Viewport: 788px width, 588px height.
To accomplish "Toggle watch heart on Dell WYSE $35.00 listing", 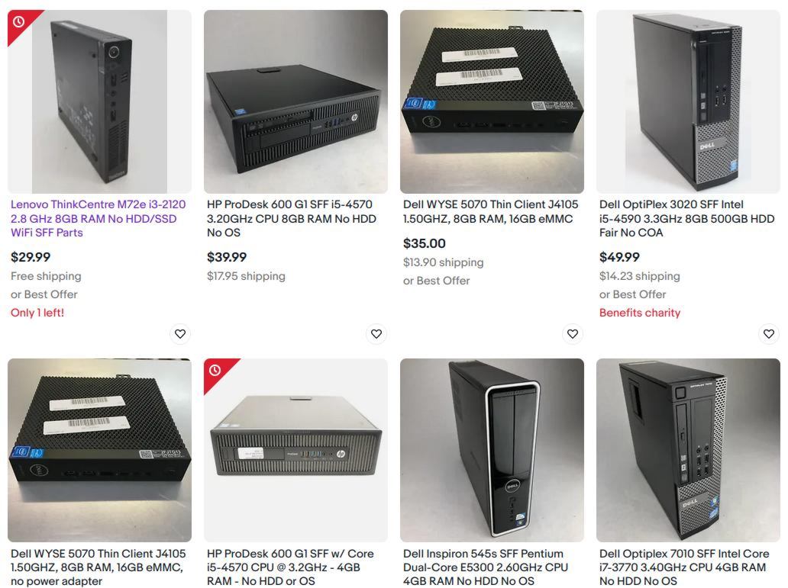I will pyautogui.click(x=573, y=334).
